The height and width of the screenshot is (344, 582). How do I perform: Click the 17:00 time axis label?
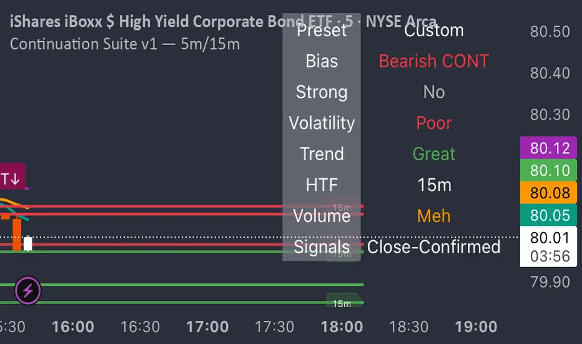coord(207,326)
